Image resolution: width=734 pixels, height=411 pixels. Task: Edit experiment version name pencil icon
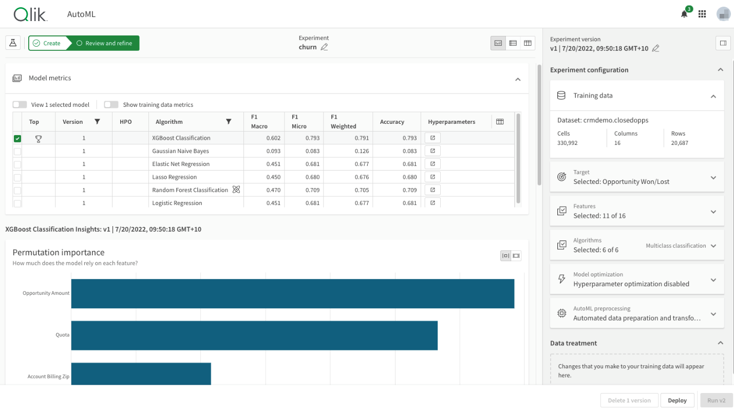[655, 48]
